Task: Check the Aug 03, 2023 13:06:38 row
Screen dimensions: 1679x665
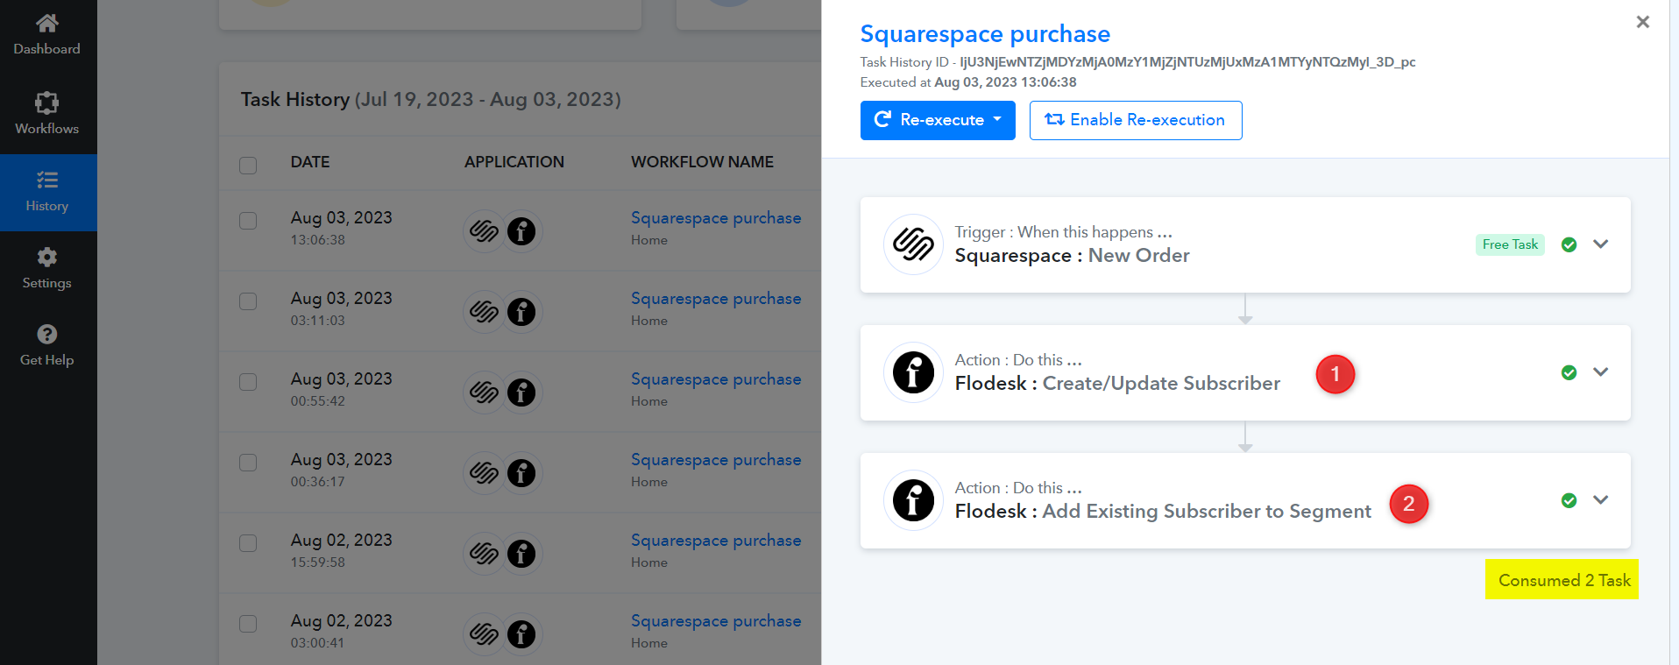Action: (248, 221)
